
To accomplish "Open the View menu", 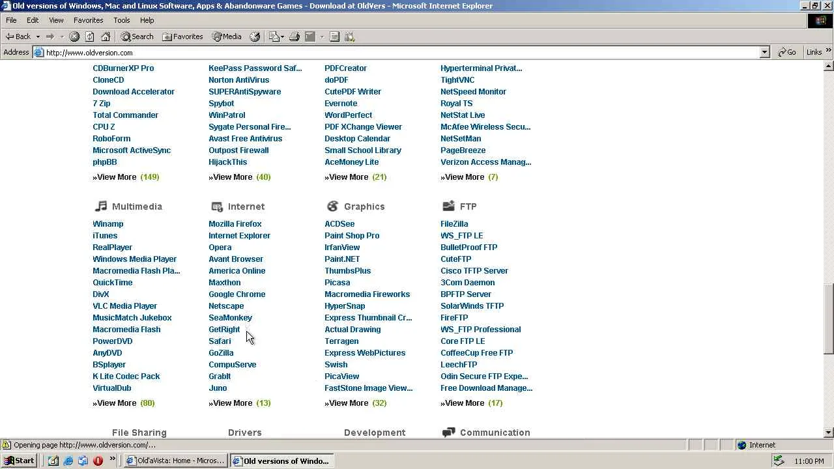I will [x=56, y=20].
